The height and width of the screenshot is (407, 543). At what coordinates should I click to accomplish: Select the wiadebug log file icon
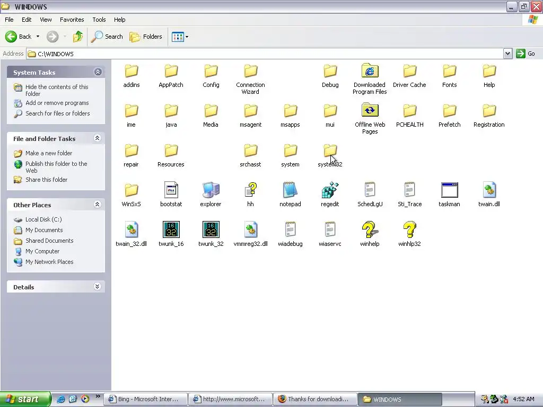pos(290,230)
